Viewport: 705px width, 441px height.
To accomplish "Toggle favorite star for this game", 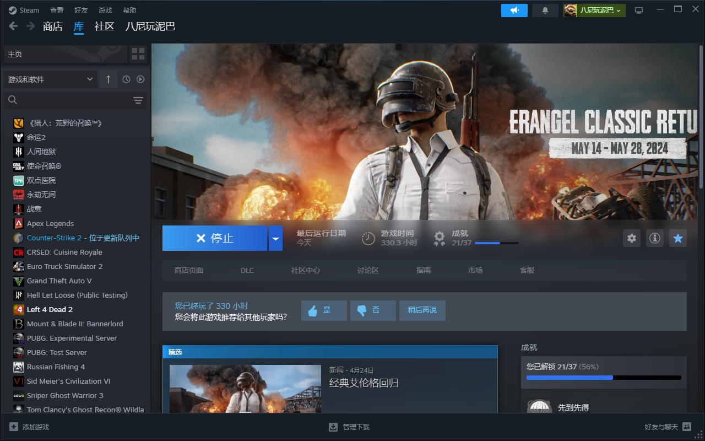I will 678,238.
